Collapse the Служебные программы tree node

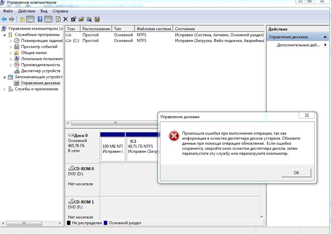pyautogui.click(x=5, y=35)
